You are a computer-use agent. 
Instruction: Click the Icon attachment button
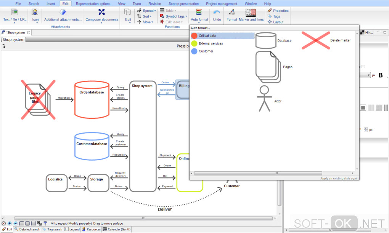pyautogui.click(x=35, y=12)
